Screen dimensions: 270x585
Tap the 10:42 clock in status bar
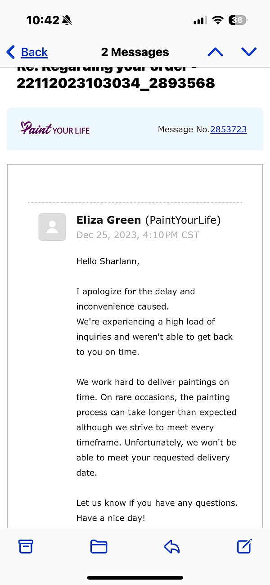[43, 20]
